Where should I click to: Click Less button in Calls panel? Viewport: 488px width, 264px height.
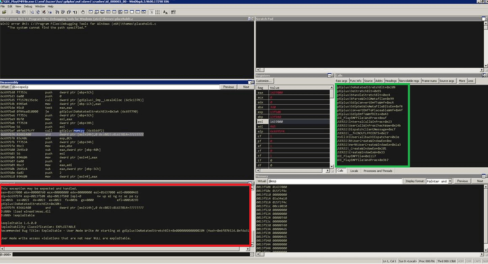click(x=471, y=81)
